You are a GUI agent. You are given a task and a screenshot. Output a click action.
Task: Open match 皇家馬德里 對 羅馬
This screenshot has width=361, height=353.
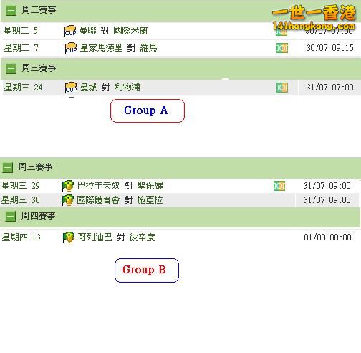[119, 48]
